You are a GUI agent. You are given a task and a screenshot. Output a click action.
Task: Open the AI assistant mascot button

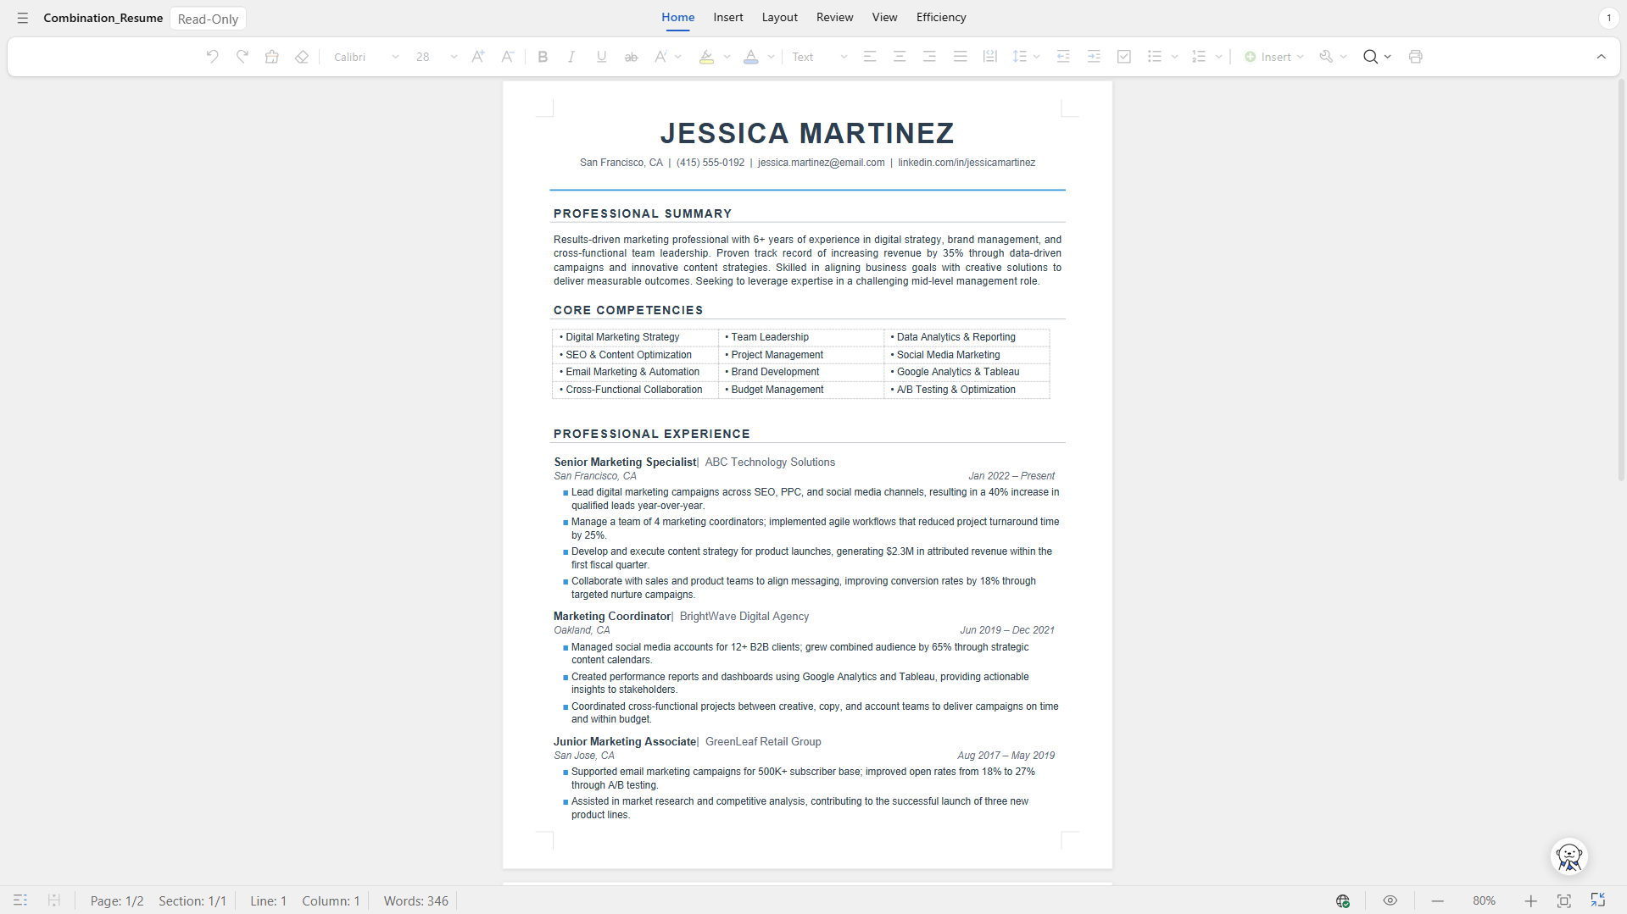pos(1568,856)
